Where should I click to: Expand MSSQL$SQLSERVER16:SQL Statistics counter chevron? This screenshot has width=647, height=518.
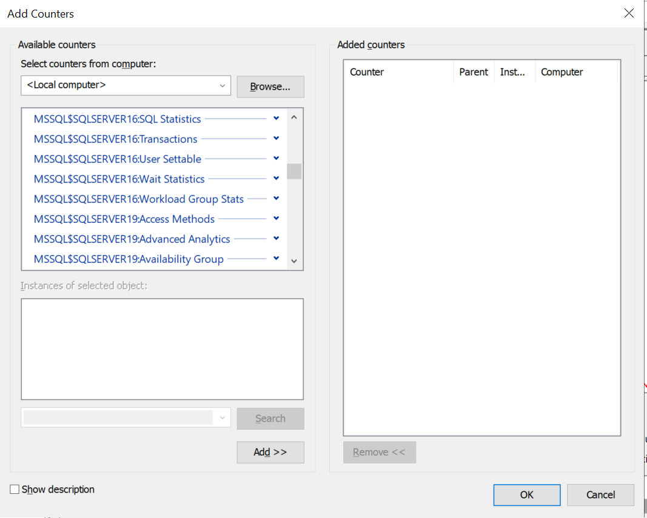click(x=276, y=118)
